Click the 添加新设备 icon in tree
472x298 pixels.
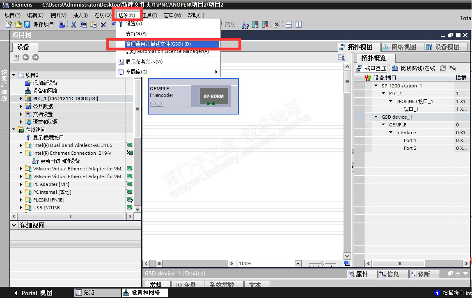(x=28, y=83)
